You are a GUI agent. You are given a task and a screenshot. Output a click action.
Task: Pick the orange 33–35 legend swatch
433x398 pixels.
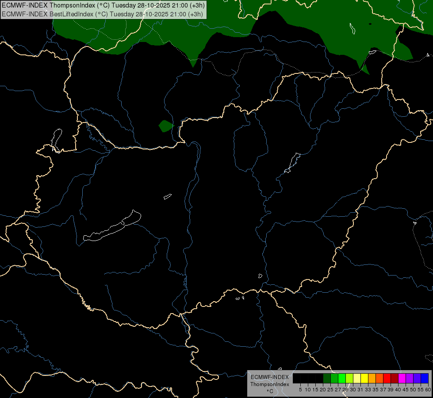pos(372,378)
